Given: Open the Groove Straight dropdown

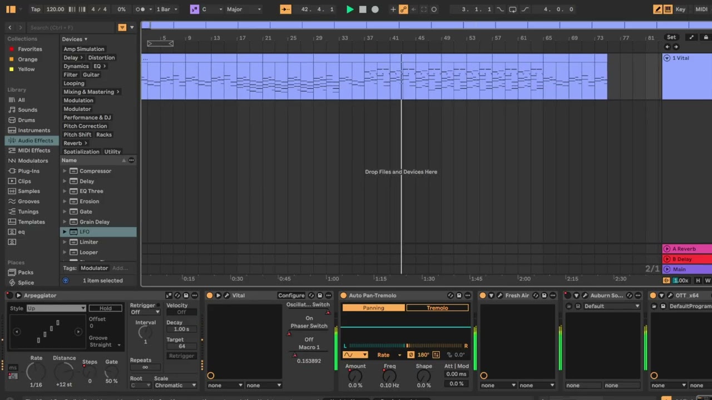Looking at the screenshot, I should [x=105, y=345].
